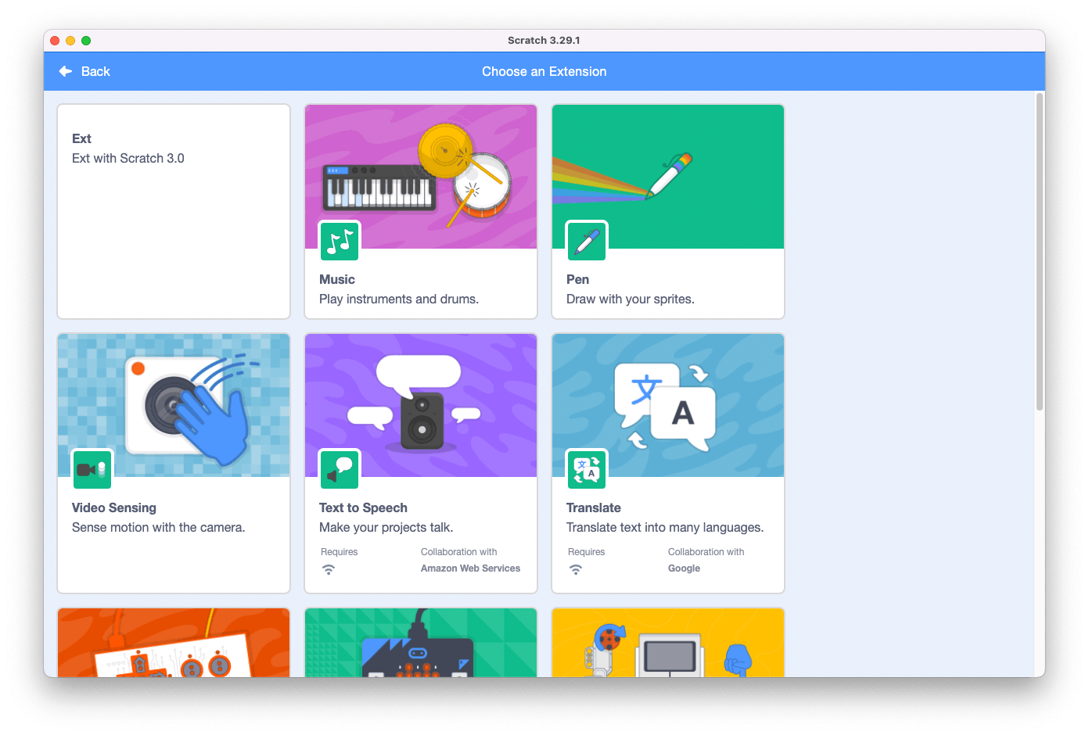1089x735 pixels.
Task: Click the 'Choose an Extension' header title
Action: pos(544,71)
